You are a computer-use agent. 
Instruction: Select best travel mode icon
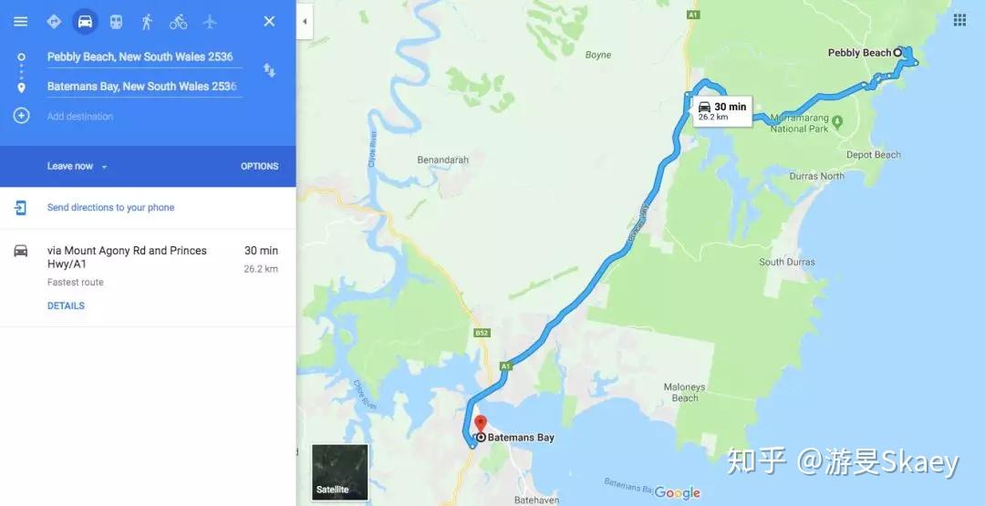pyautogui.click(x=54, y=22)
